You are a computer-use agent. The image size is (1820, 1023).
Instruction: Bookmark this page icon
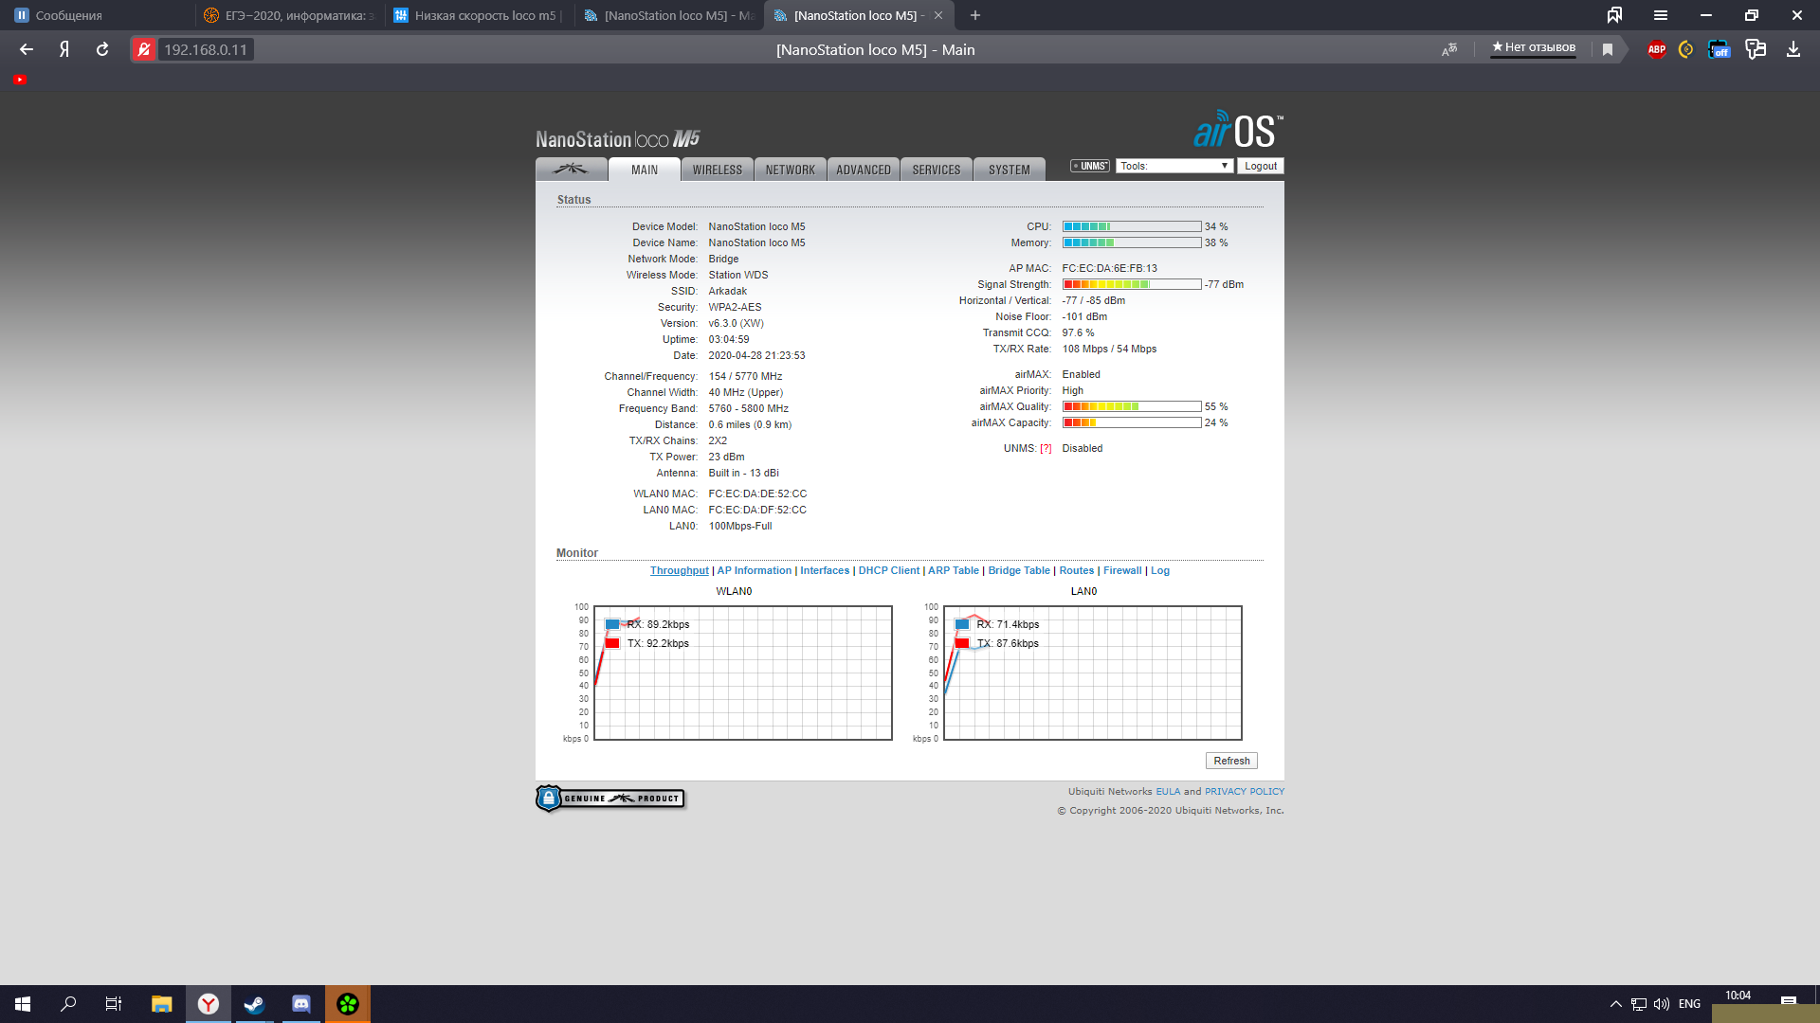tap(1608, 49)
